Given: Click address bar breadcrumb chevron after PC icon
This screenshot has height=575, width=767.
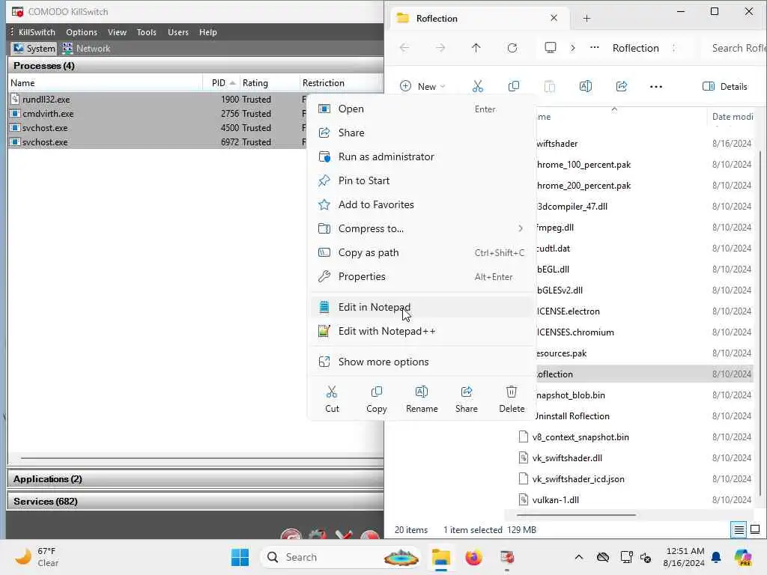Looking at the screenshot, I should (573, 48).
